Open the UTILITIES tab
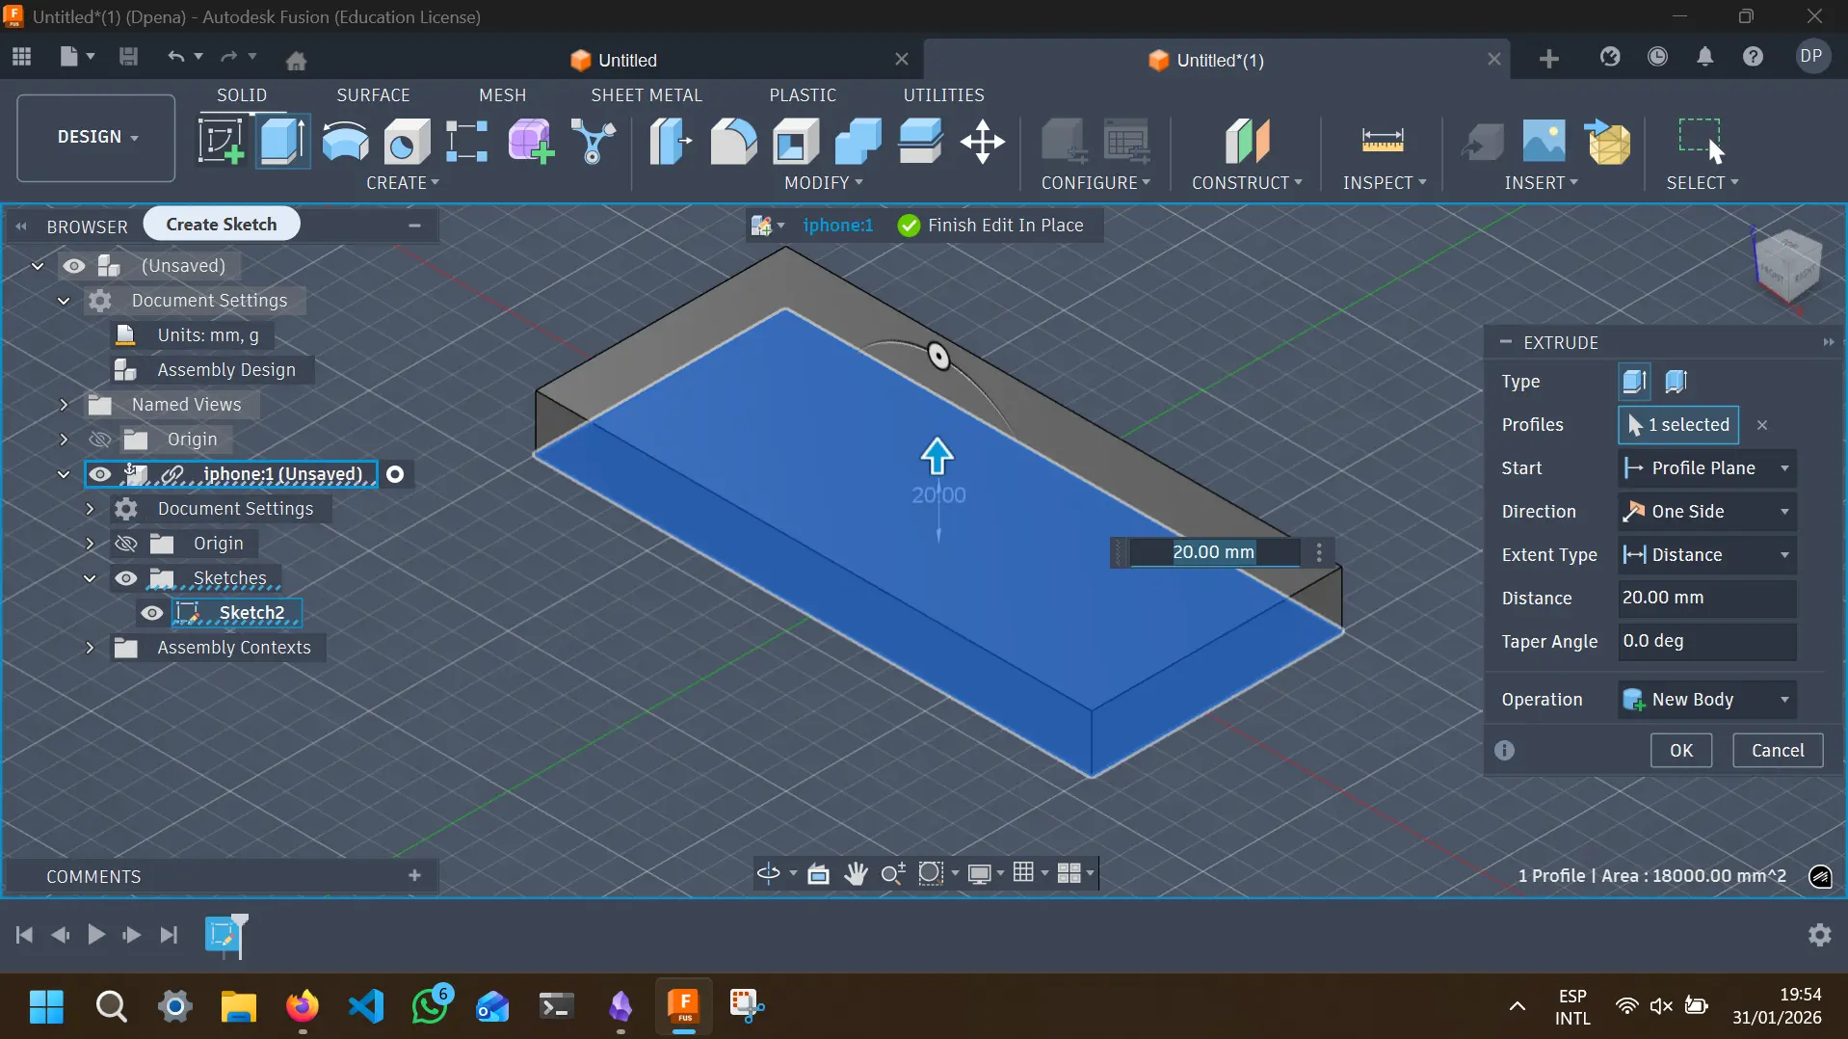 (943, 94)
